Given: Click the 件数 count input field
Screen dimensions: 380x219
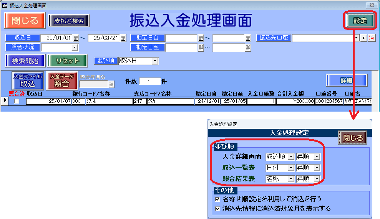Looking at the screenshot, I should pyautogui.click(x=149, y=81).
